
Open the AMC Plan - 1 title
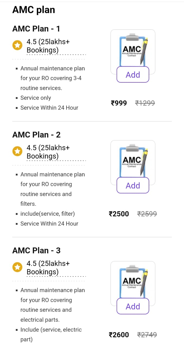[36, 29]
